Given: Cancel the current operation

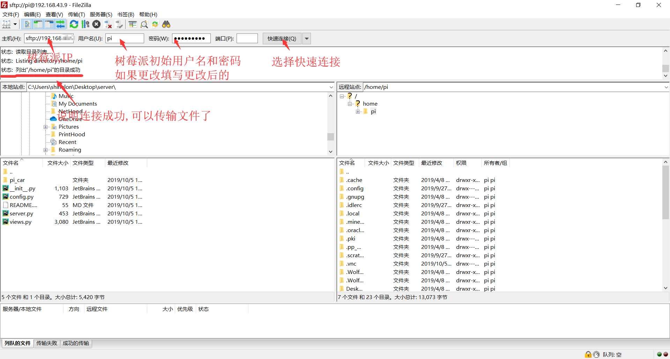Looking at the screenshot, I should [97, 24].
